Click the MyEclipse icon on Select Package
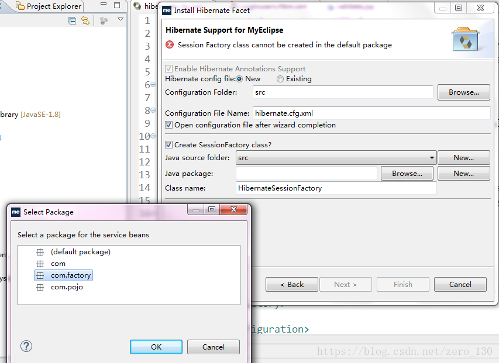This screenshot has width=499, height=363. coord(16,212)
